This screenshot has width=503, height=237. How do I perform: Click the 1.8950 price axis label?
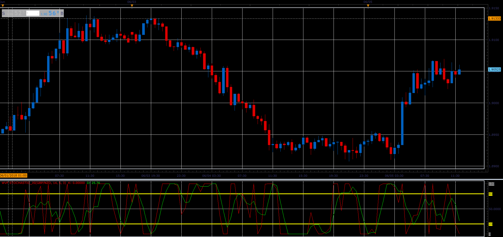[494, 135]
